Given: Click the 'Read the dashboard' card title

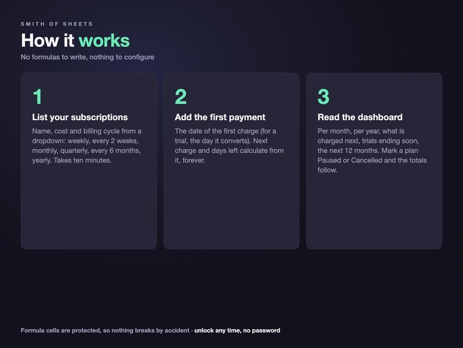Looking at the screenshot, I should click(360, 117).
